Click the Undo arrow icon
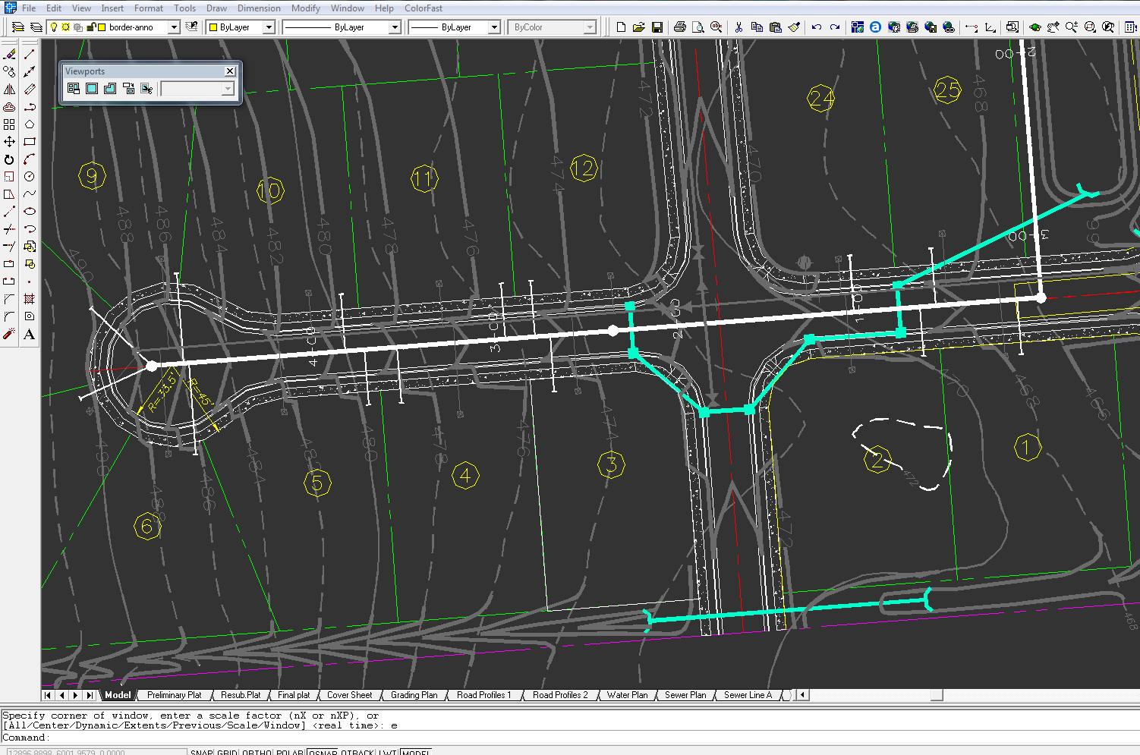This screenshot has width=1140, height=755. [817, 27]
